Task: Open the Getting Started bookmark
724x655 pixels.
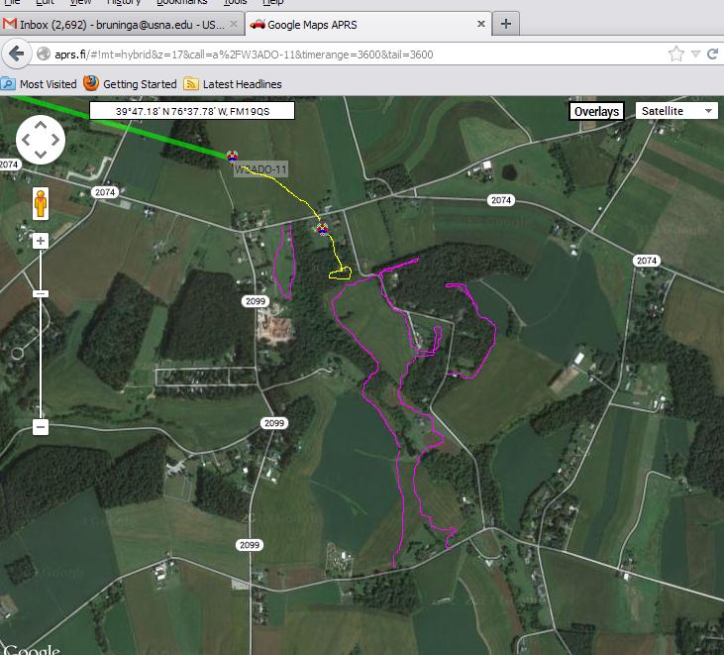Action: 130,84
